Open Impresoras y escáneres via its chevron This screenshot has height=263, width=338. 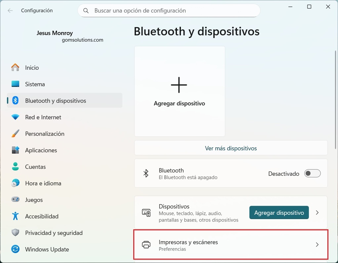317,244
